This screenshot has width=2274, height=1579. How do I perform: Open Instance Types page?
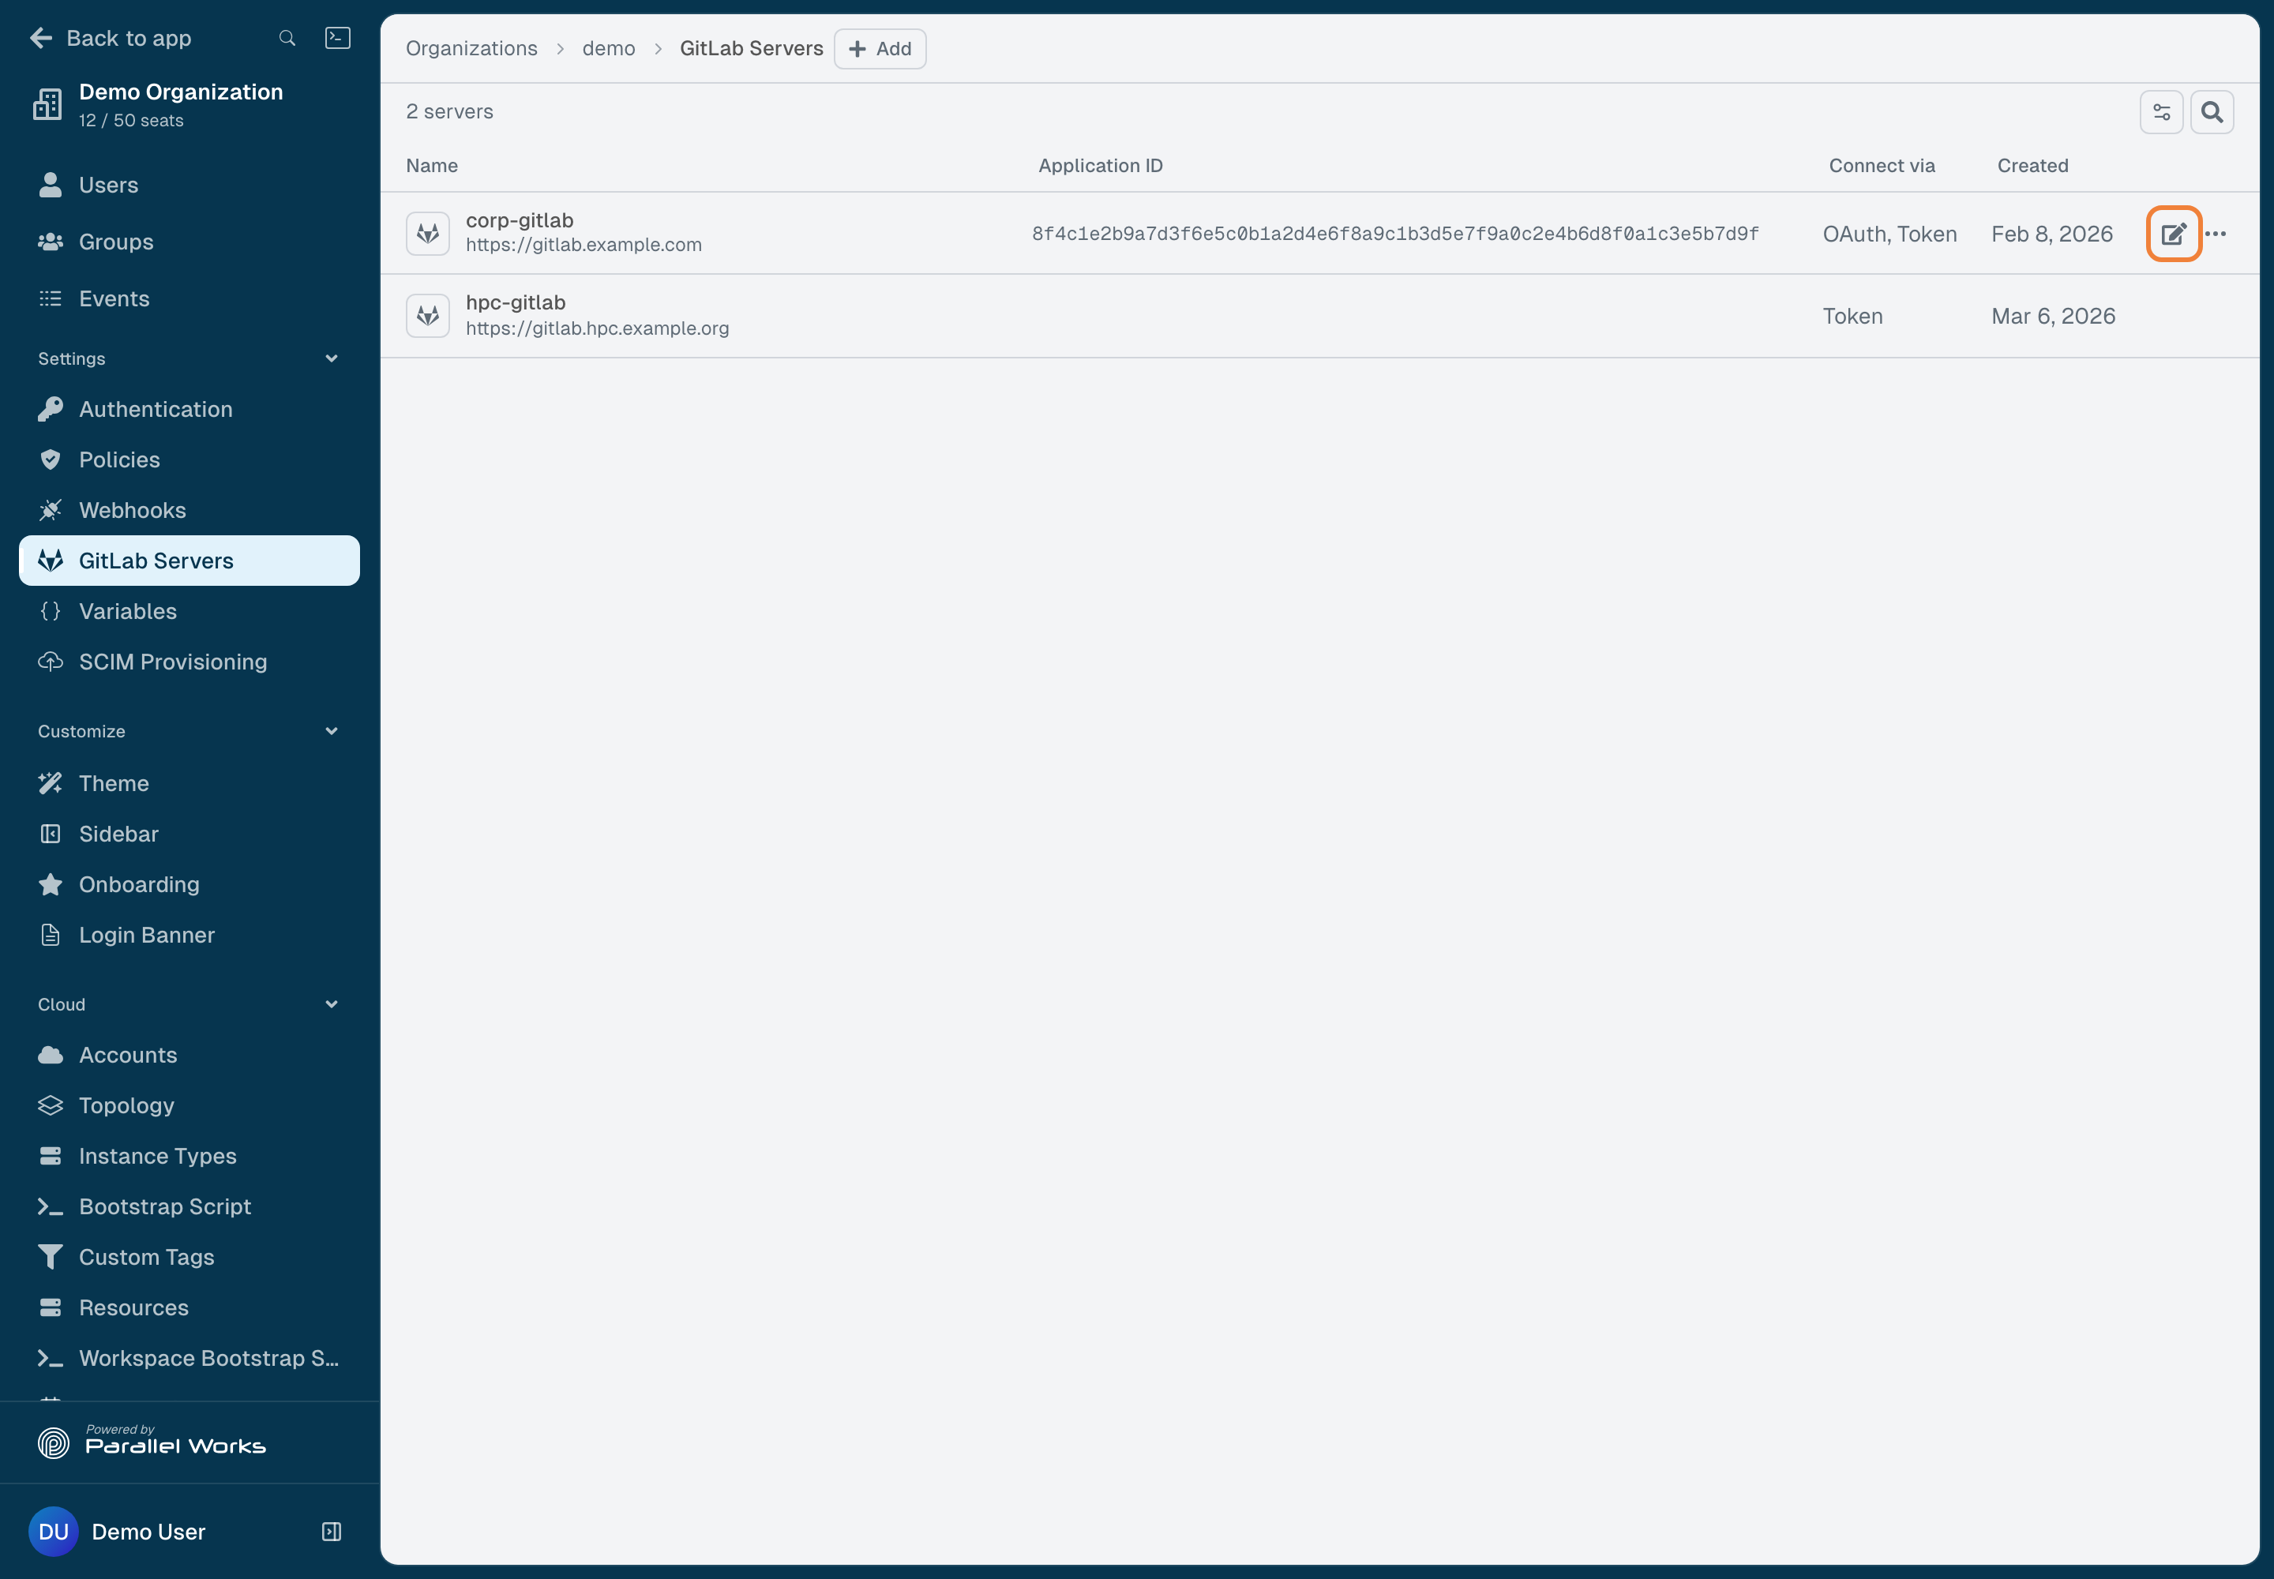189,1156
